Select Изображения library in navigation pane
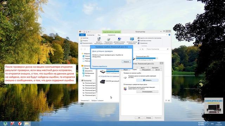 (88, 73)
